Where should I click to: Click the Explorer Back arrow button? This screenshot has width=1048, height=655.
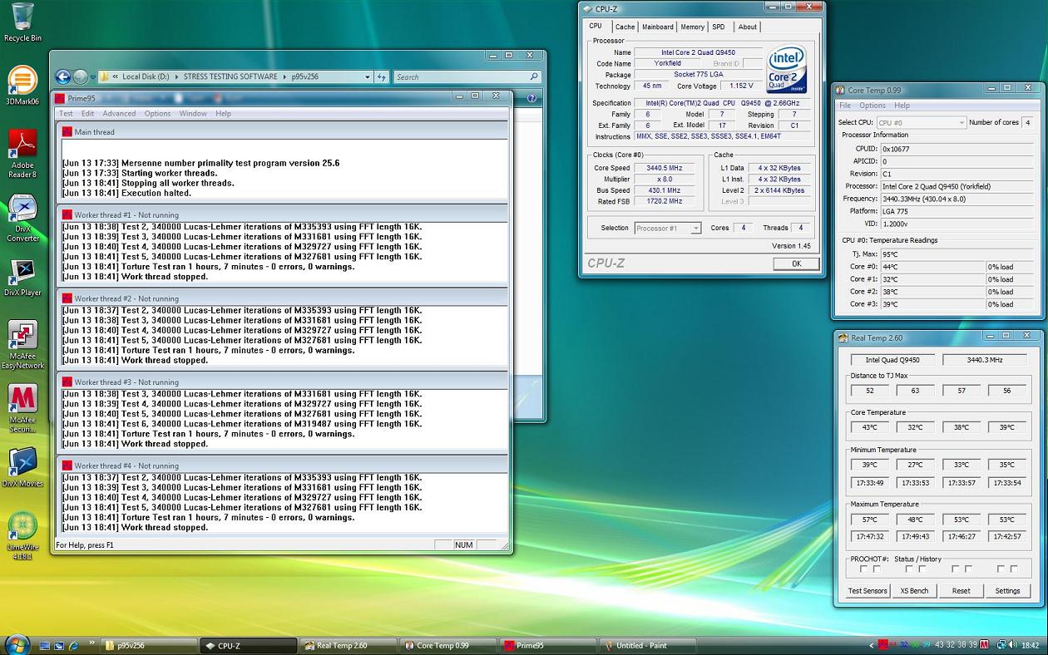[x=63, y=76]
